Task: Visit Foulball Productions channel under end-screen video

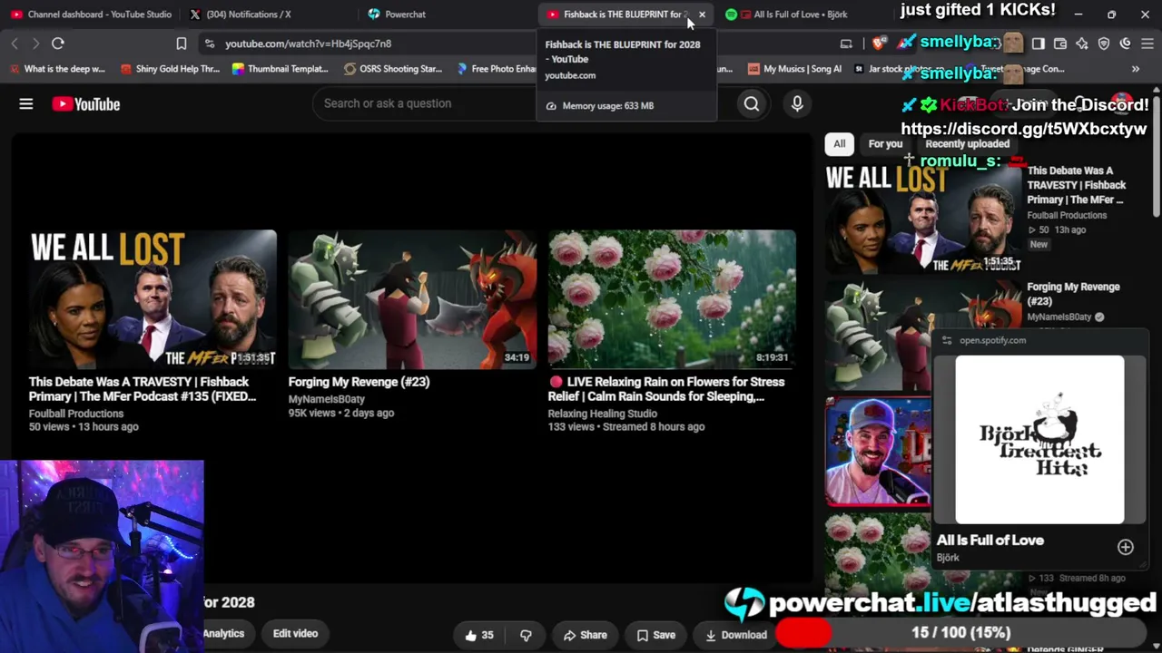Action: pos(76,414)
